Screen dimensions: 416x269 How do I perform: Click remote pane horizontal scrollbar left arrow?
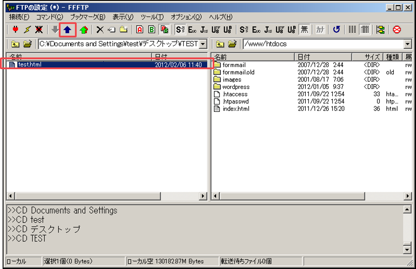pos(216,196)
